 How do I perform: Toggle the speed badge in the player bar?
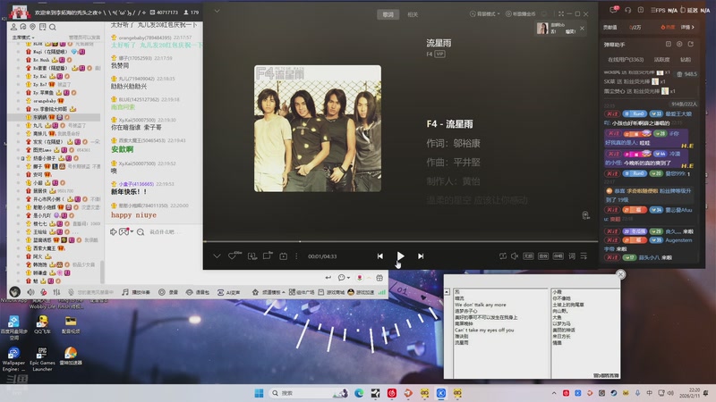(x=558, y=256)
